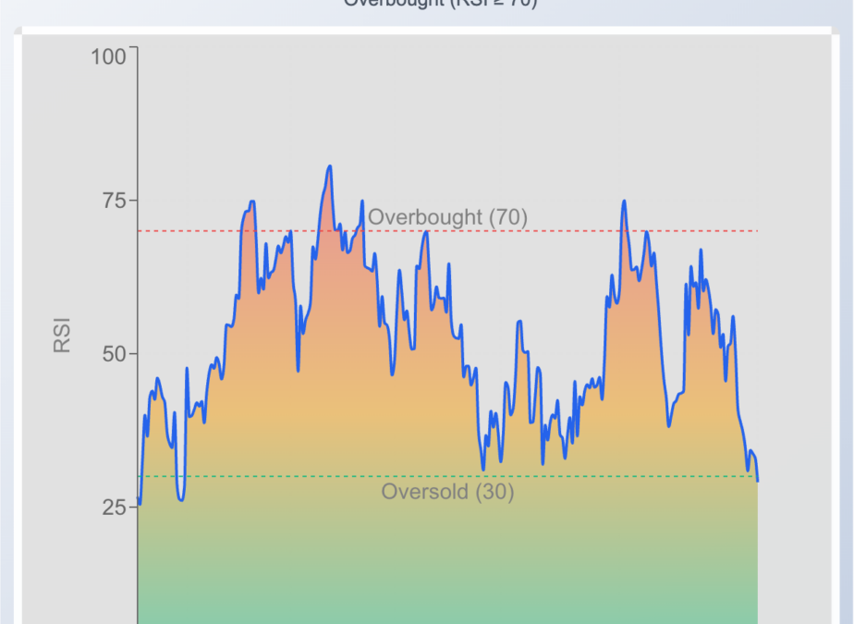Click the 50 tick label on y-axis
This screenshot has width=854, height=624.
coord(114,354)
